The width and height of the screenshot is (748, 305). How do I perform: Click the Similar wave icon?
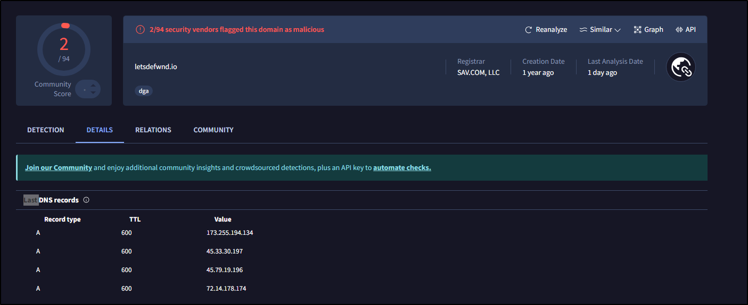(x=583, y=30)
